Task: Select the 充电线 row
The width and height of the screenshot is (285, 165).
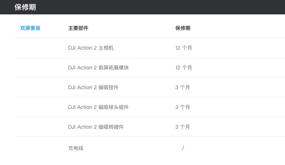Action: click(150, 148)
